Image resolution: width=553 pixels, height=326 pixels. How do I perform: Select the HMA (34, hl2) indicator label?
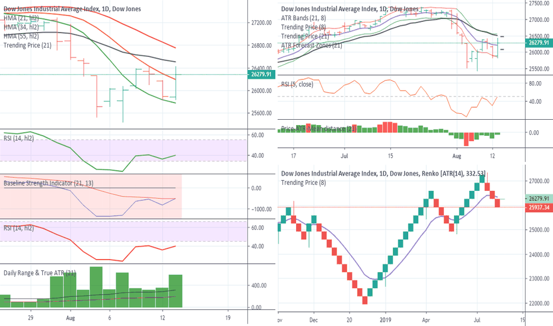[21, 27]
